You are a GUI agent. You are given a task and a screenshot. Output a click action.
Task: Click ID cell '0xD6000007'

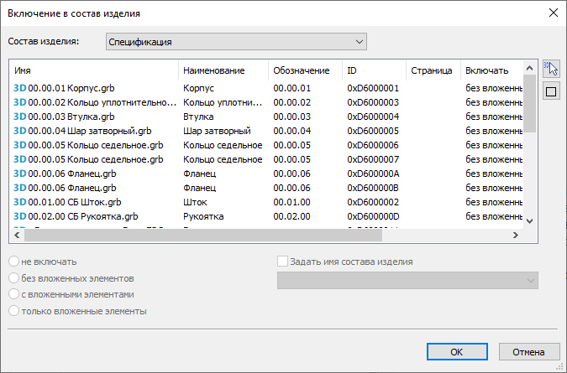[373, 159]
